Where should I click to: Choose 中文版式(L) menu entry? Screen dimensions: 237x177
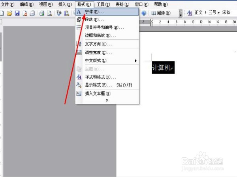coord(107,61)
